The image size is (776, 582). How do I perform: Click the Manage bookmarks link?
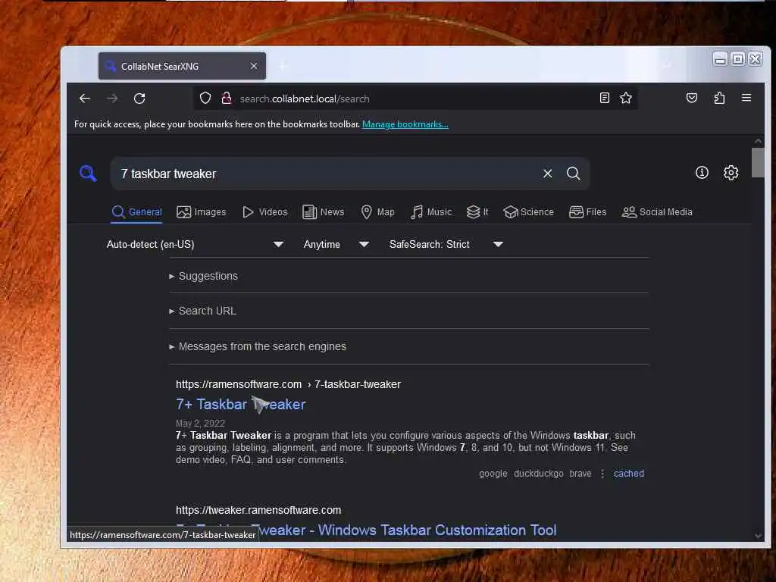click(x=405, y=124)
